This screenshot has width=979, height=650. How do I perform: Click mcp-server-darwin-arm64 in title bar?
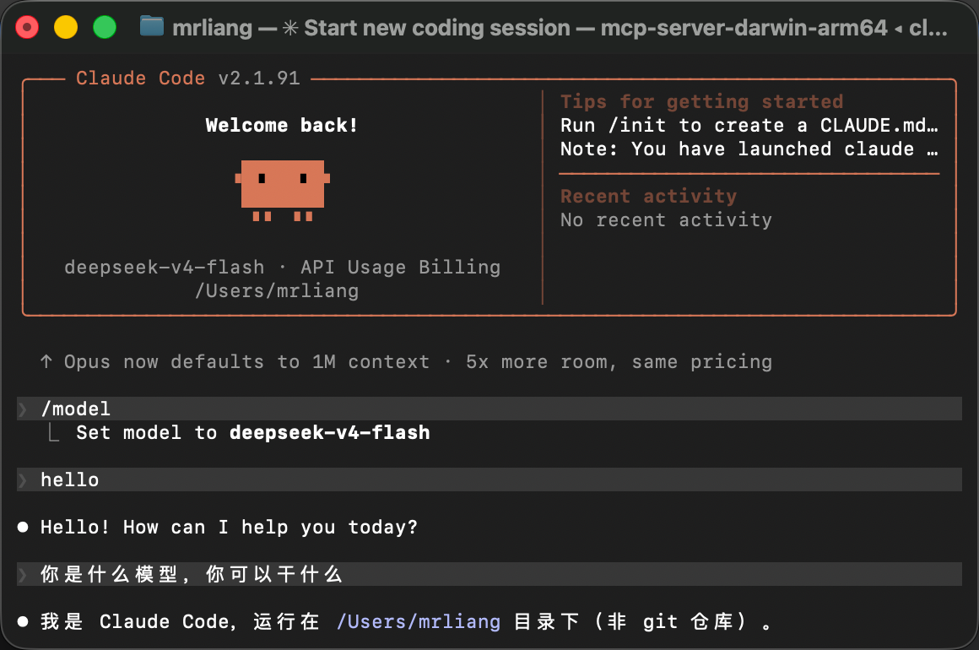pos(744,28)
